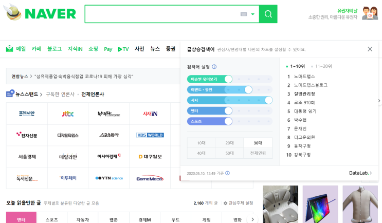Click info icon next to 검색어 설정
Screen dimensions: 382x223
point(214,67)
